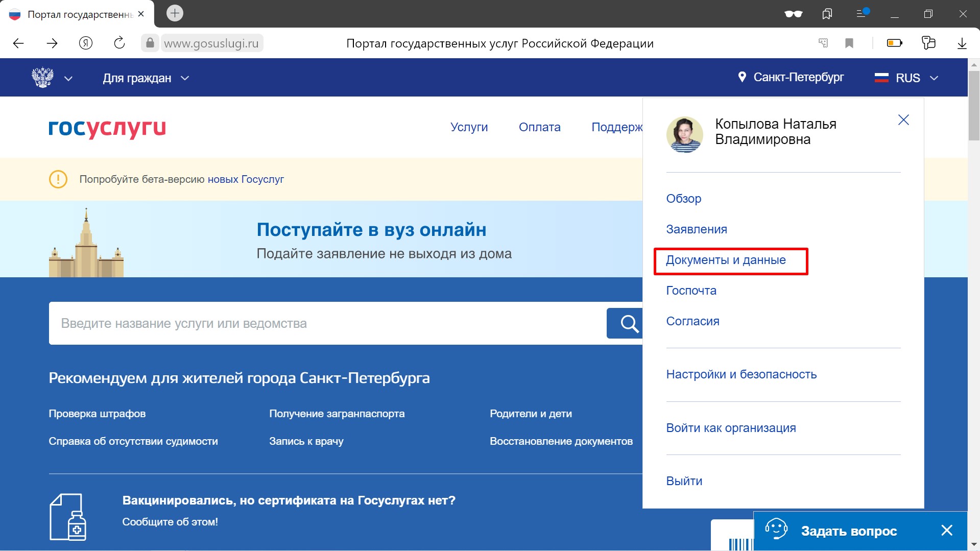The width and height of the screenshot is (980, 551).
Task: Close the Задать вопрос widget
Action: (947, 531)
